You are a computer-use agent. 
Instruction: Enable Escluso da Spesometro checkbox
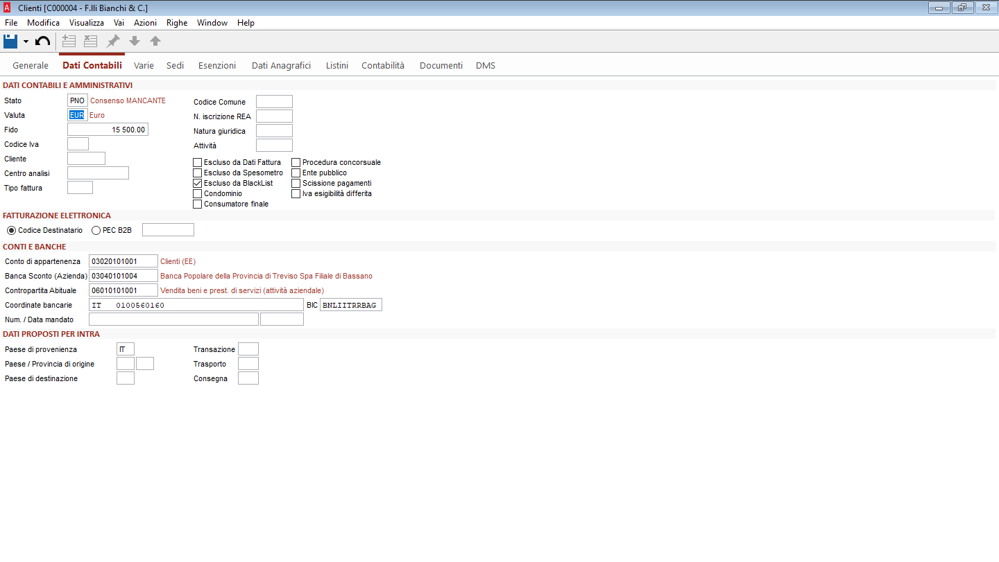[x=198, y=173]
